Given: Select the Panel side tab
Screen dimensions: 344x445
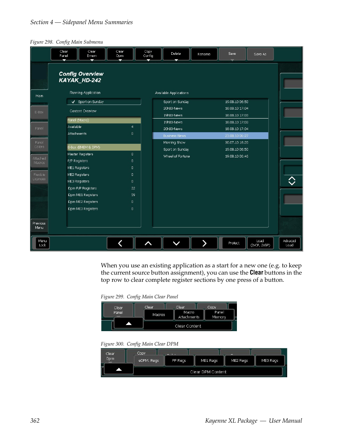Looking at the screenshot, I should [x=39, y=129].
